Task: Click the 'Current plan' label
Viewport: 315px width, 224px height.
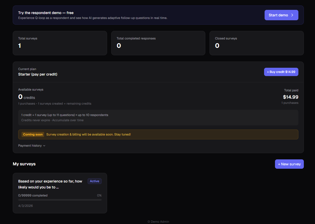Action: tap(27, 69)
